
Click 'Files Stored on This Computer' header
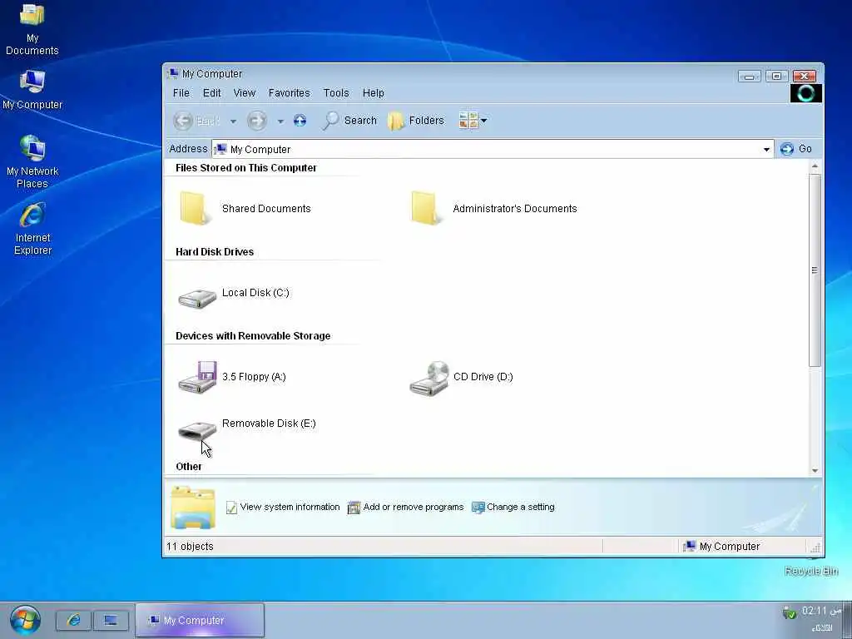point(245,168)
